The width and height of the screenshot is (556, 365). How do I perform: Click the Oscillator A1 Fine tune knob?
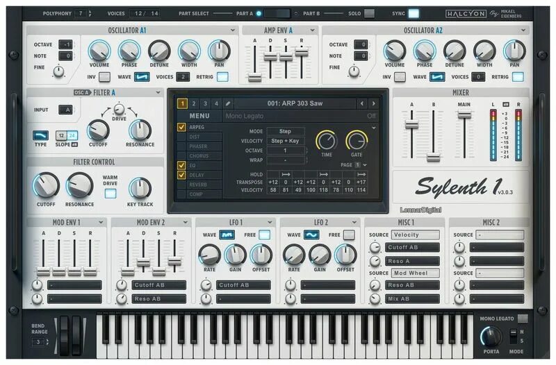pyautogui.click(x=58, y=71)
